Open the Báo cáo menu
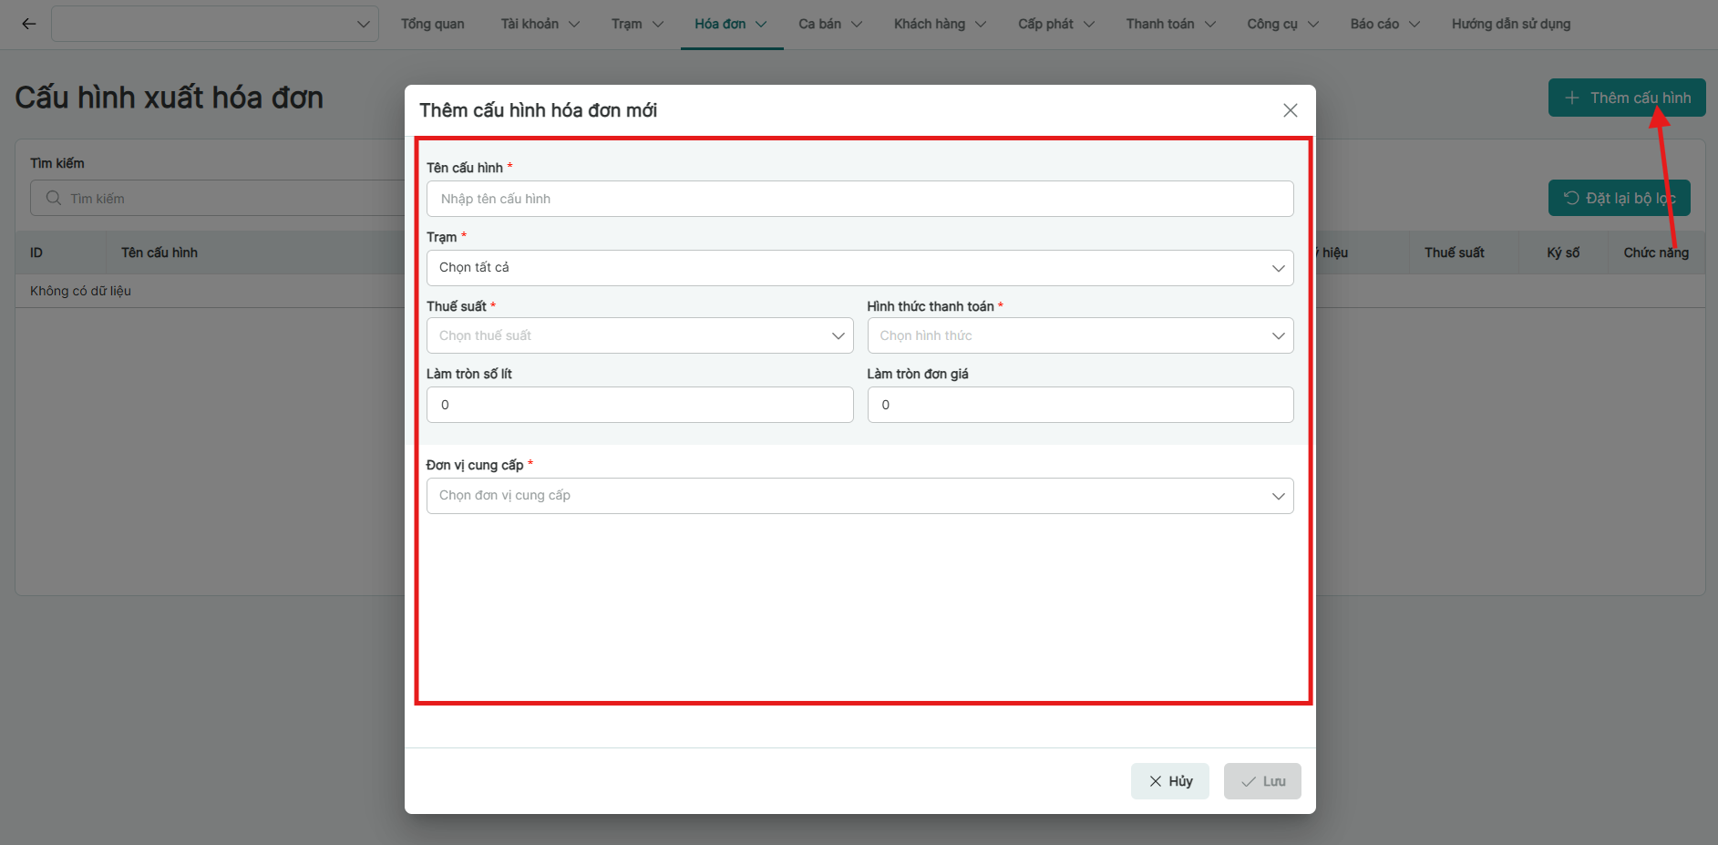The image size is (1718, 845). pyautogui.click(x=1384, y=24)
